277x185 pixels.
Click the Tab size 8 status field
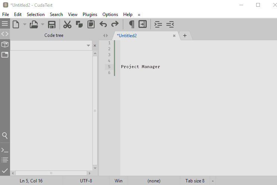click(x=195, y=181)
